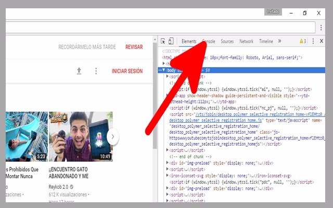Click the Invitado guest profile badge
Viewport: 333px width, 208px height.
273,11
